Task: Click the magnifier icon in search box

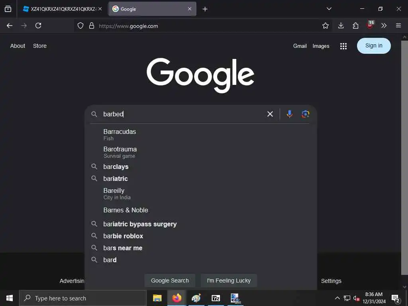Action: point(94,114)
